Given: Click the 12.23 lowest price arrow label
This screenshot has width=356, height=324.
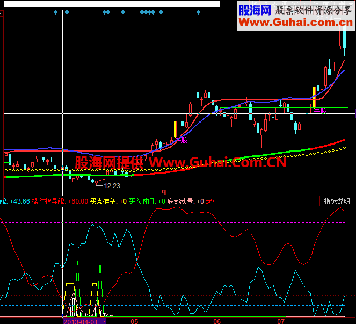Looking at the screenshot, I should pos(108,185).
